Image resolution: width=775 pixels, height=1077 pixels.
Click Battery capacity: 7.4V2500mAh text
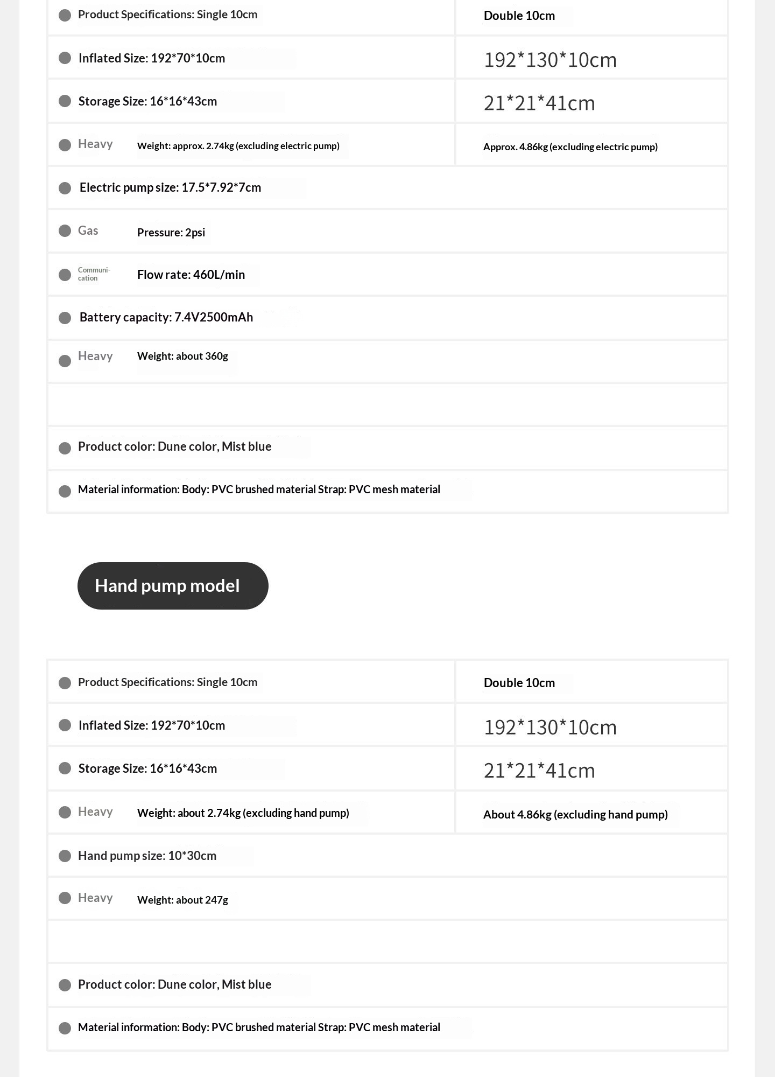pos(166,317)
